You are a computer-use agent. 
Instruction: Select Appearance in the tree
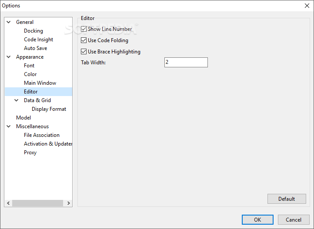[30, 57]
